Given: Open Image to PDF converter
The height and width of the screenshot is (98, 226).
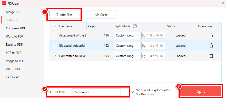Looking at the screenshot, I should [x=15, y=61].
